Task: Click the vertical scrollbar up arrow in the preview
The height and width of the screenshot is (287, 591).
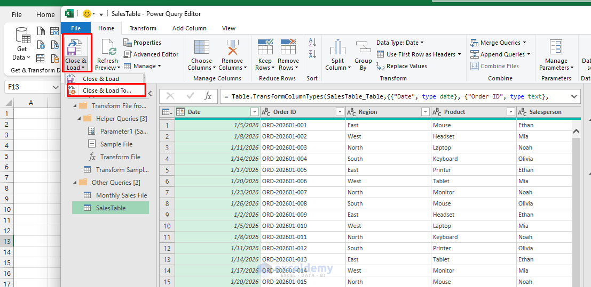Action: coord(576,132)
